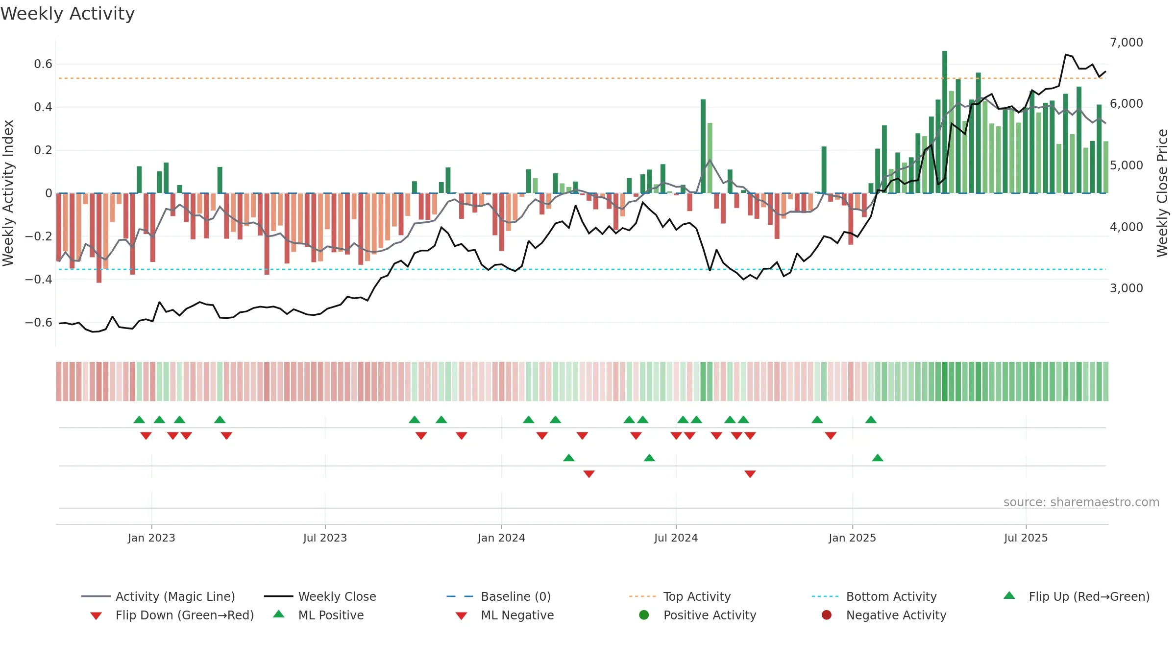The width and height of the screenshot is (1176, 661).
Task: Click the Jul 2025 x-axis label
Action: [x=1026, y=538]
